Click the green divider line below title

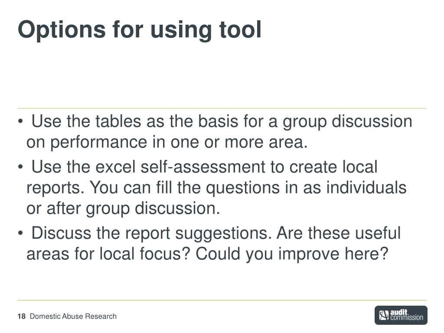(222, 108)
